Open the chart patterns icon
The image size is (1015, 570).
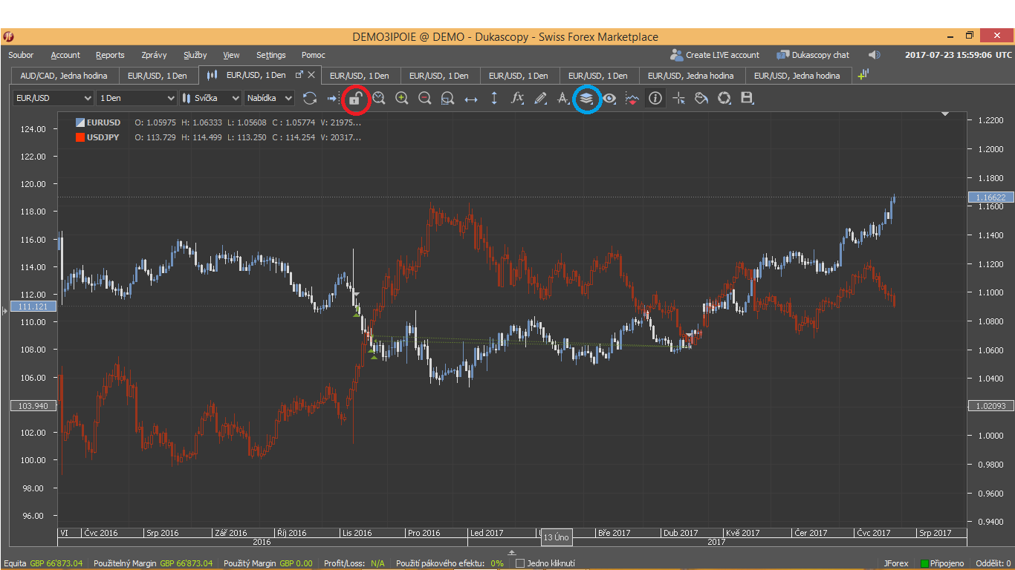coord(632,98)
